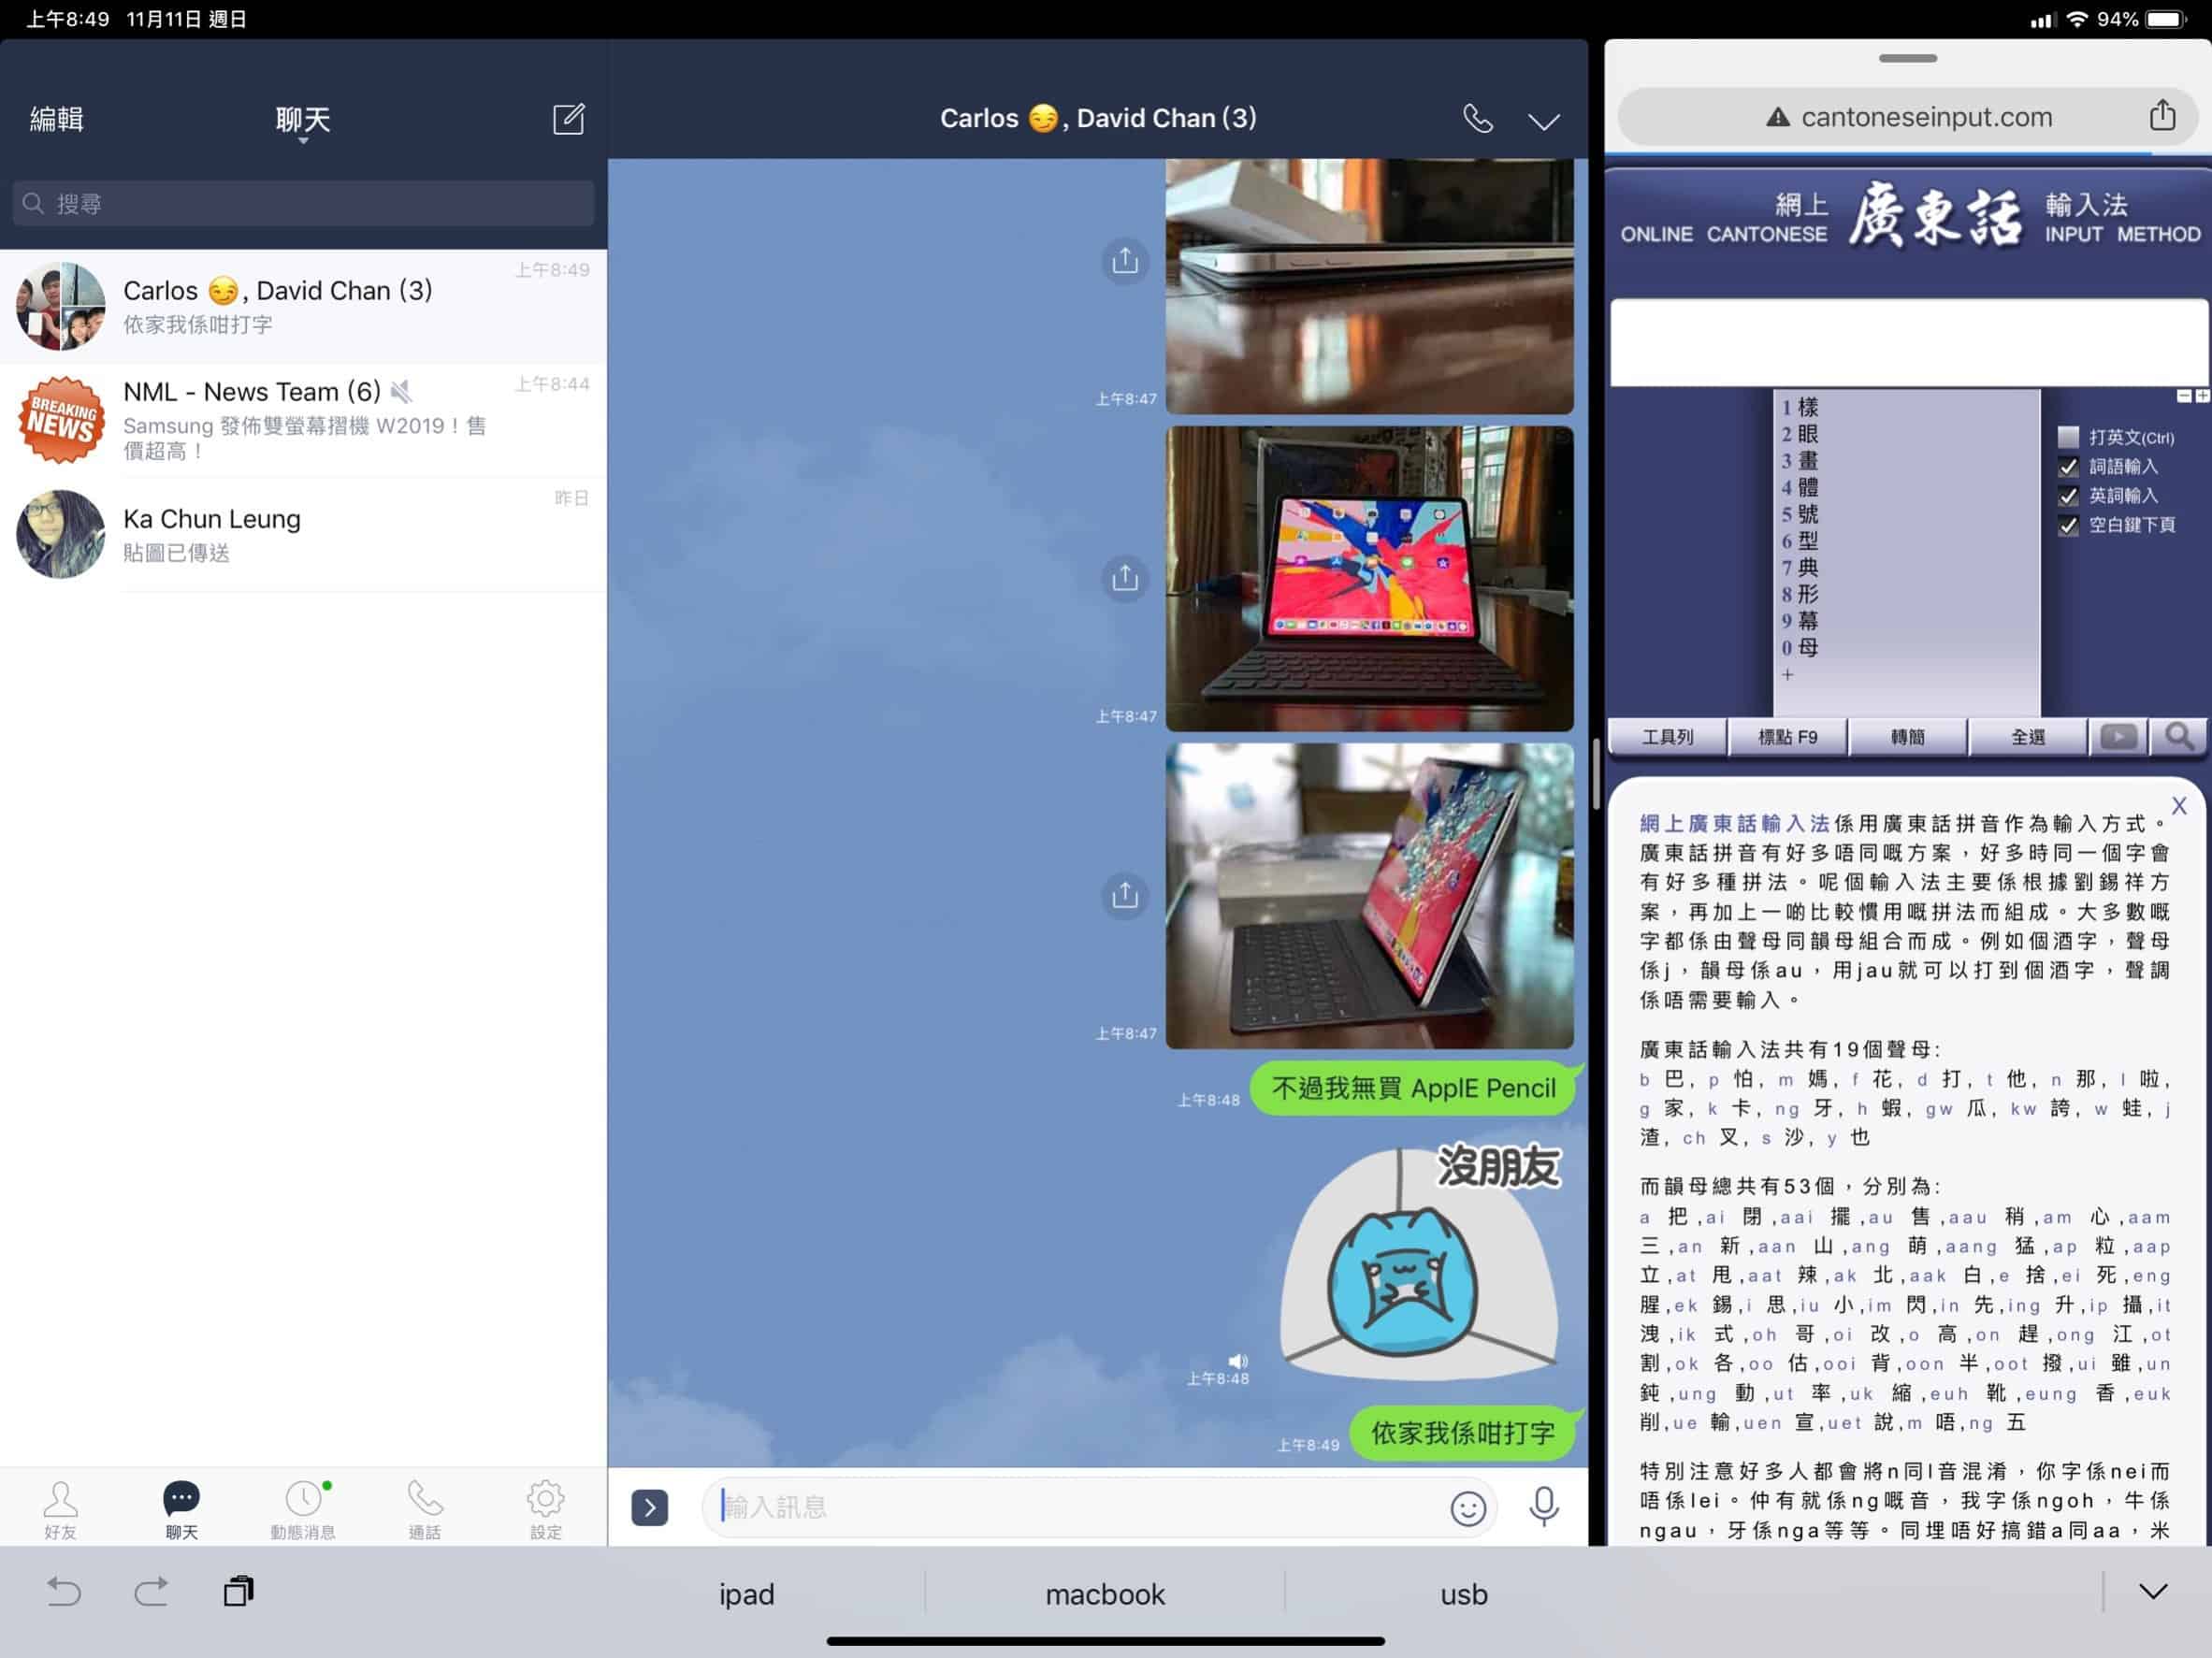Share the iPad side-view photo via share icon
The height and width of the screenshot is (1658, 2212).
click(x=1125, y=895)
